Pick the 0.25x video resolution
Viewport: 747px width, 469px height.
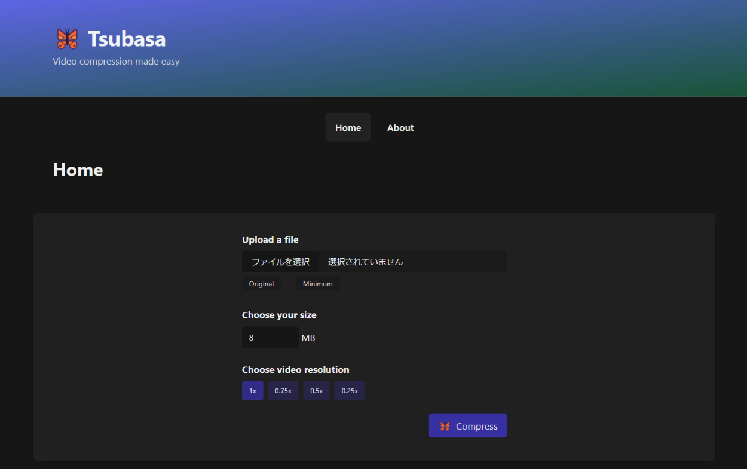pos(350,391)
